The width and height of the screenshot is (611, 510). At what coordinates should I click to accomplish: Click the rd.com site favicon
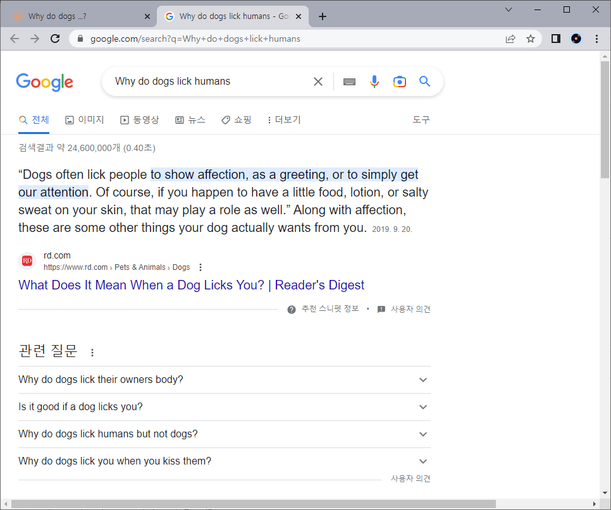(x=27, y=261)
